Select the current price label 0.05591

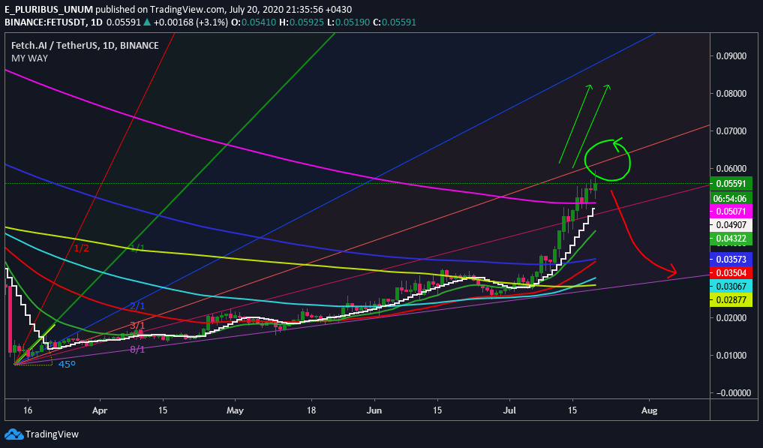731,184
